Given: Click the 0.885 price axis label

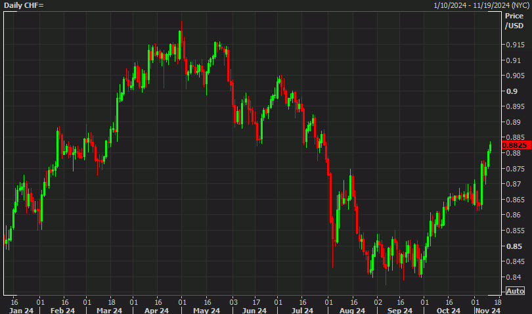Looking at the screenshot, I should click(515, 137).
